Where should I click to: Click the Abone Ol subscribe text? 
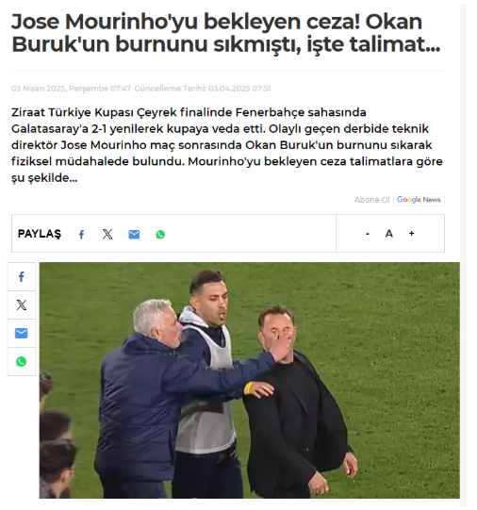pyautogui.click(x=372, y=200)
